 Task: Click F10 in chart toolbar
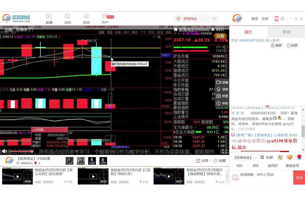[143, 32]
